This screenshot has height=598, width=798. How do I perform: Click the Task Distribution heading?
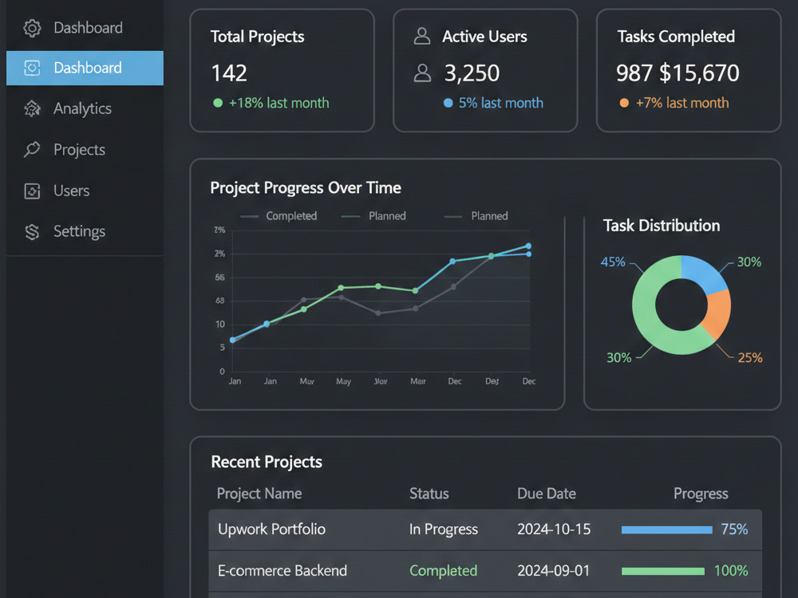coord(662,226)
